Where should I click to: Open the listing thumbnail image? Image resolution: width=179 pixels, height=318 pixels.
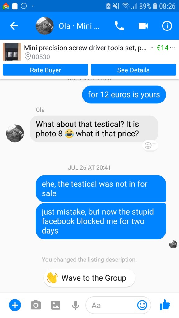12,52
